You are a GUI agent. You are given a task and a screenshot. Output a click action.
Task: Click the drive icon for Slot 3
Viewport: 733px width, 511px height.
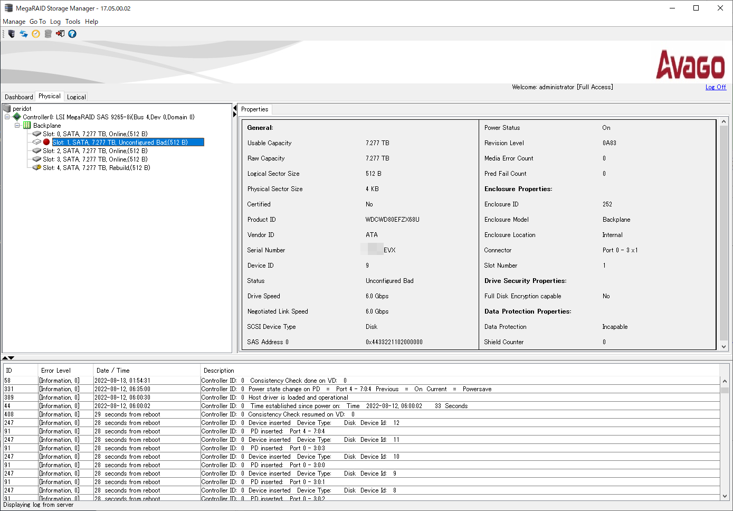coord(37,159)
